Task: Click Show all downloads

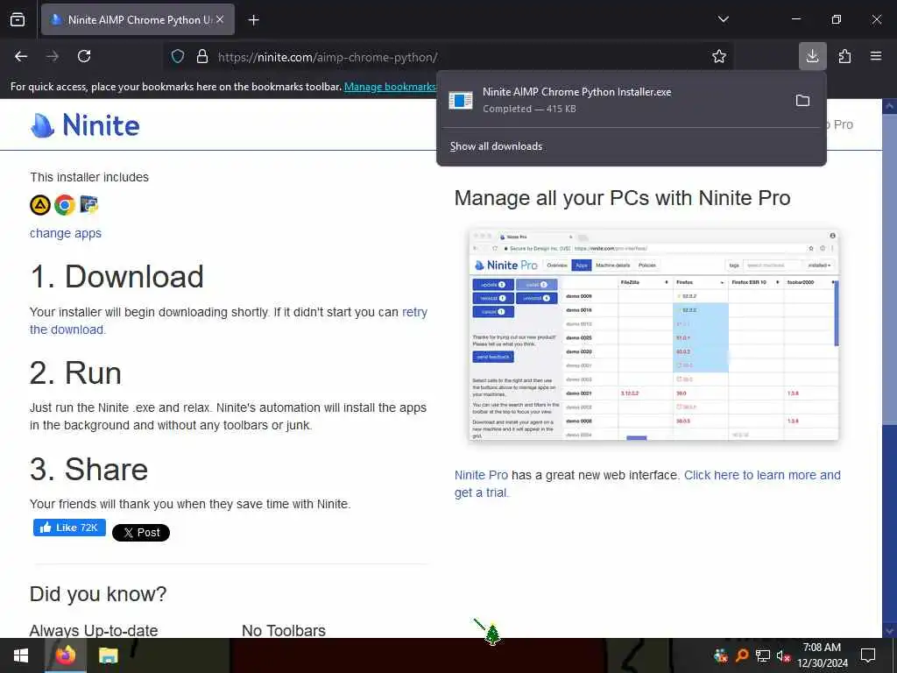Action: tap(496, 146)
